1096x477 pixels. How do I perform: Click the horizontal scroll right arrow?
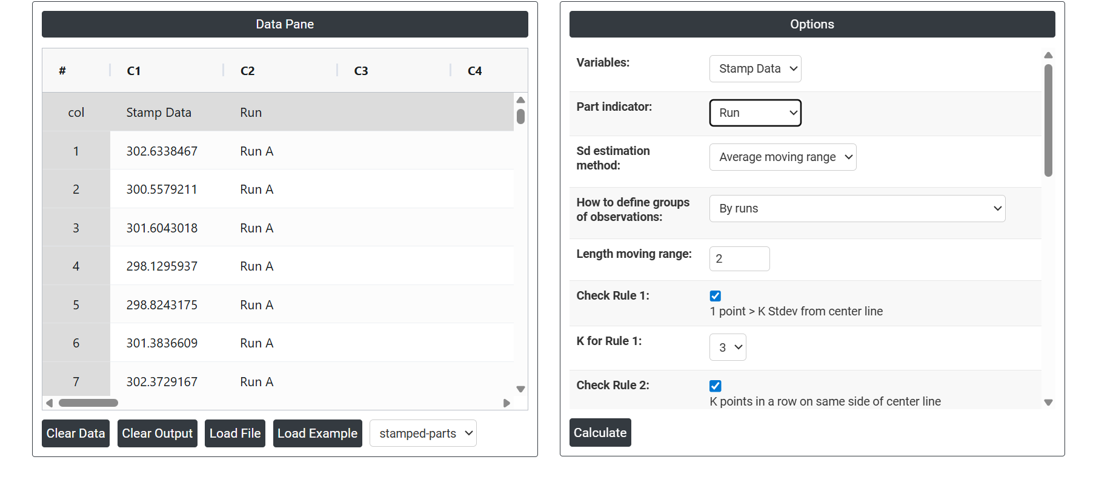(506, 403)
